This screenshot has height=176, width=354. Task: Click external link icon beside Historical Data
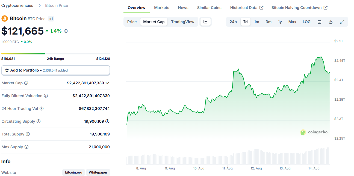coord(261,8)
